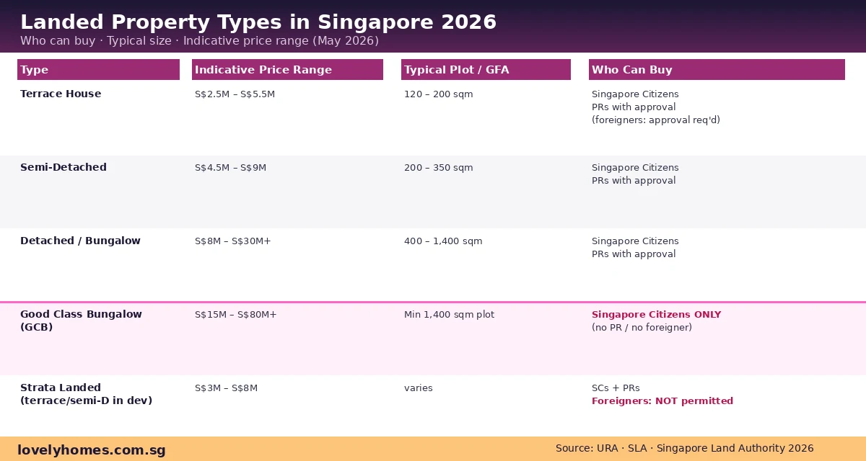Click the 'Singapore Citizens ONLY' highlighted text
Viewport: 866px width, 461px height.
click(656, 315)
